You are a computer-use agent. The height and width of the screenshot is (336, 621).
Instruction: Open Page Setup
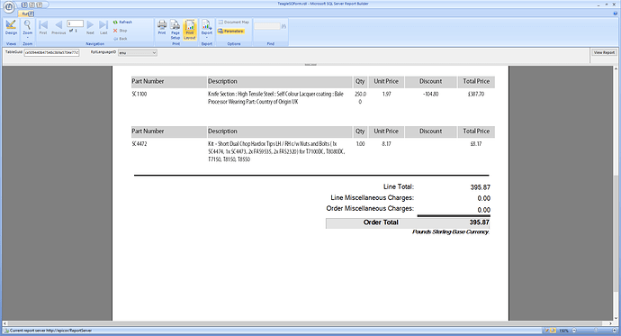tap(175, 30)
